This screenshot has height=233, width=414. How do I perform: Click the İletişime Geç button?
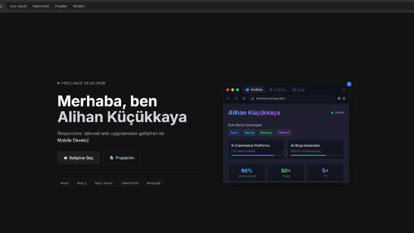[x=78, y=158]
